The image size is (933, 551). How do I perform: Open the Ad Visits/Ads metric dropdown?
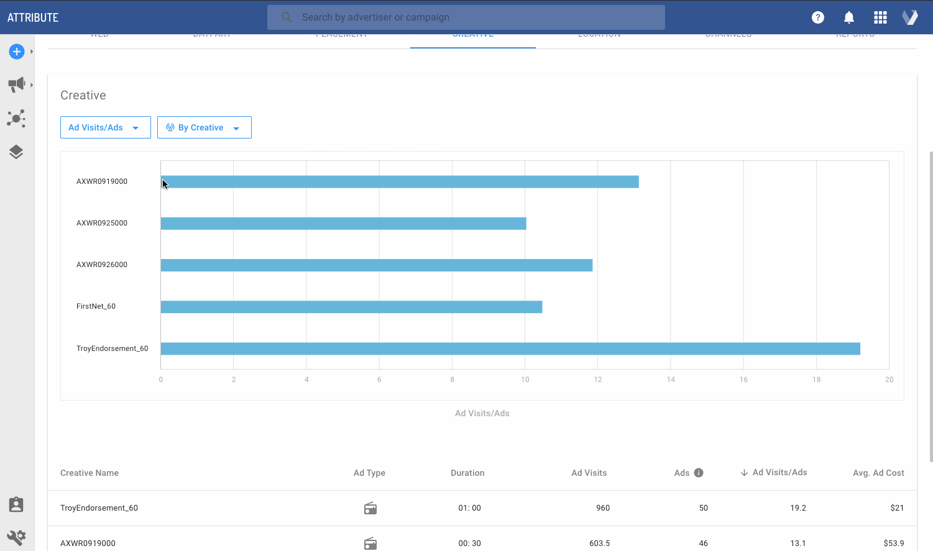(105, 127)
